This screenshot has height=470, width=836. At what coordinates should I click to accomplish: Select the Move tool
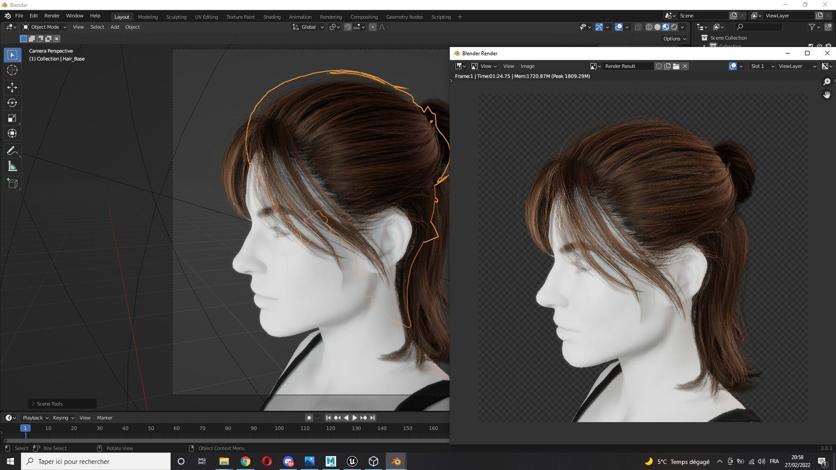(x=13, y=87)
